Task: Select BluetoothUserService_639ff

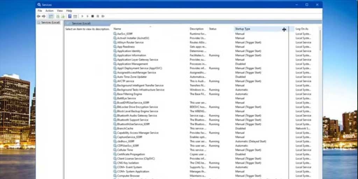Action: click(133, 124)
